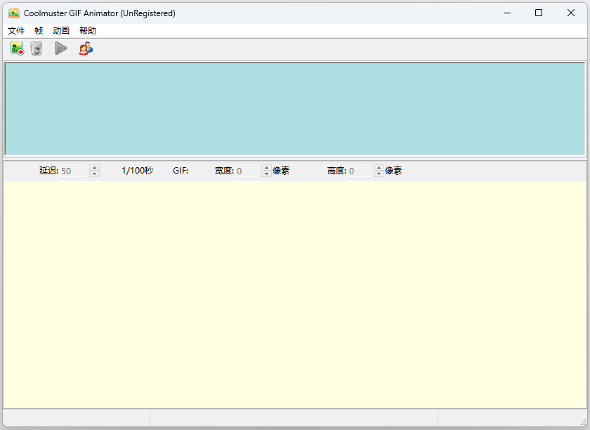The image size is (590, 430).
Task: Open the 文件 (File) menu
Action: coord(16,30)
